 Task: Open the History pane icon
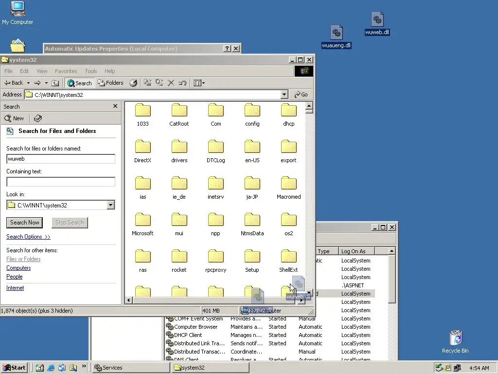pos(133,83)
